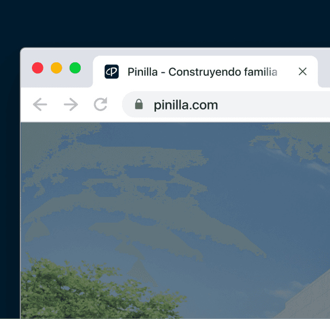330x319 pixels.
Task: Click the empty tab strip beside the tab
Action: click(x=325, y=72)
